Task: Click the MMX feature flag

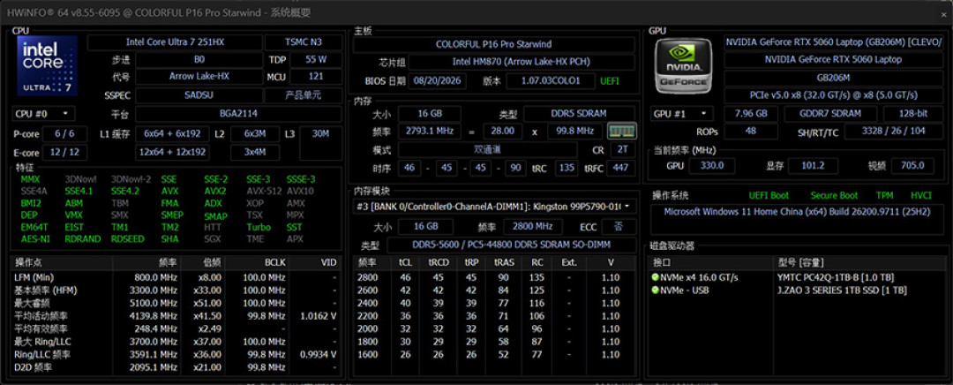Action: click(30, 179)
